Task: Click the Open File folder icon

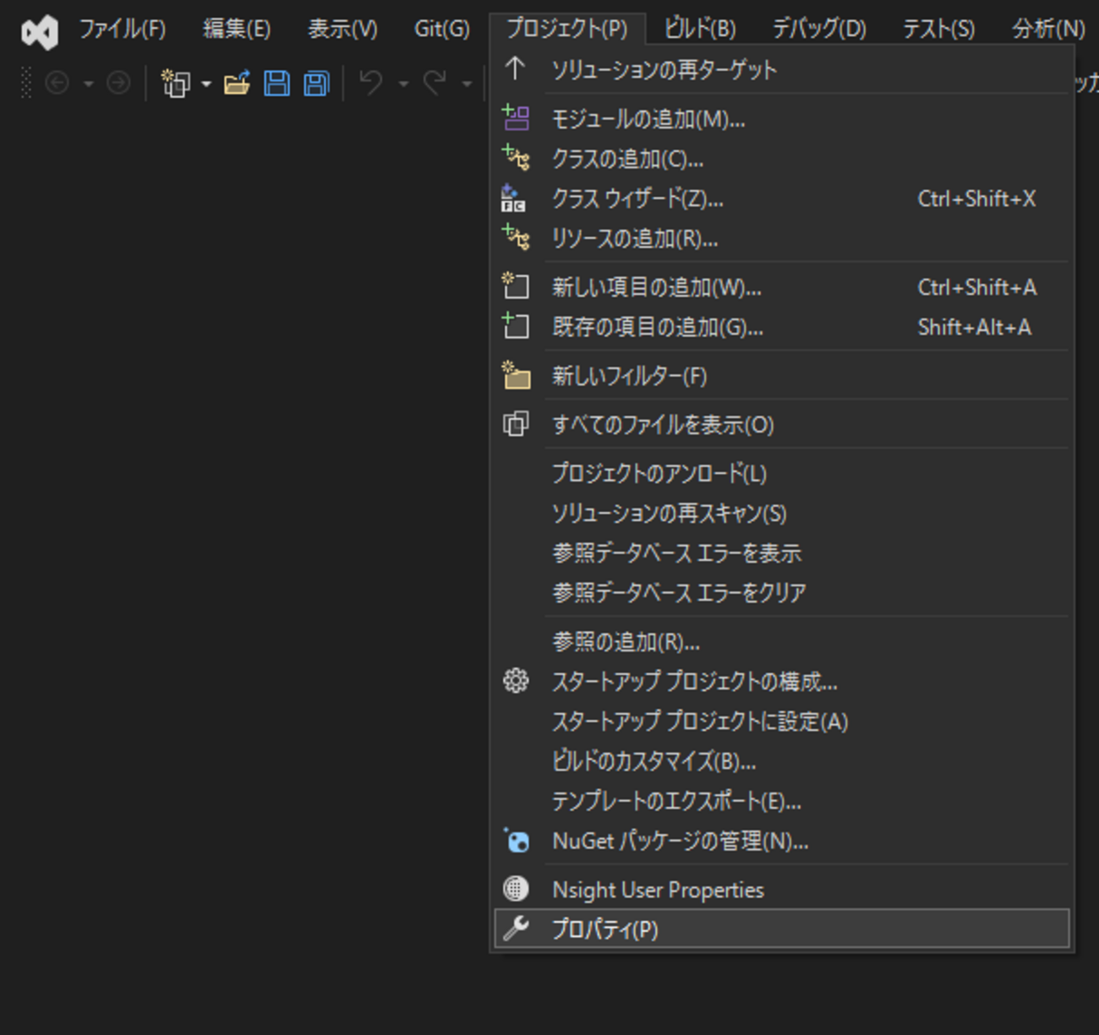Action: coord(237,83)
